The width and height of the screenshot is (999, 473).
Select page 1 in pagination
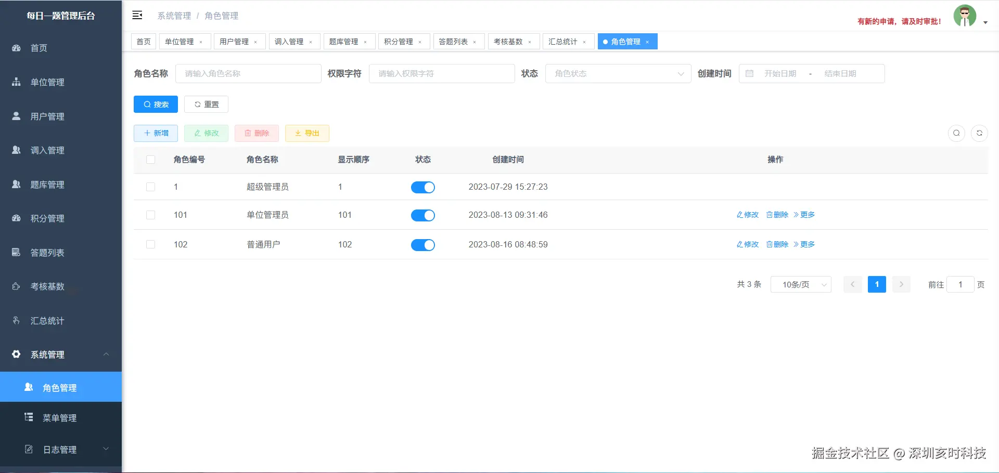coord(877,284)
